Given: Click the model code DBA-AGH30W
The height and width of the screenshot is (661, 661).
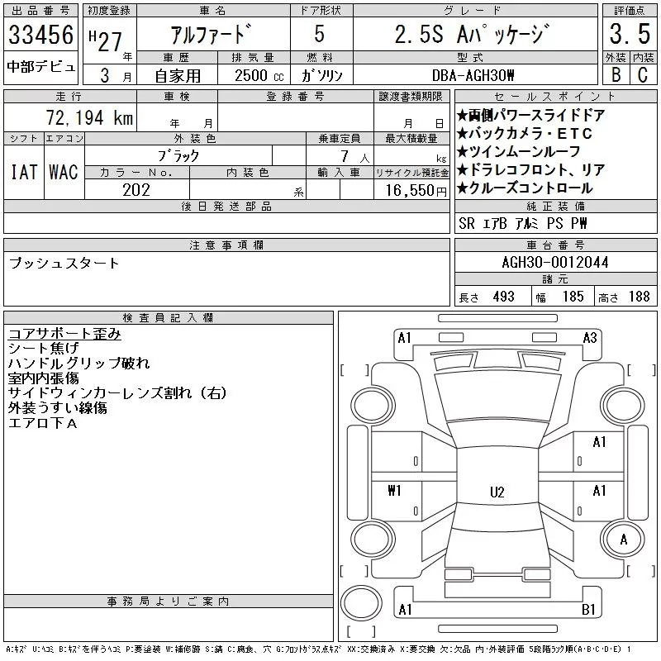Looking at the screenshot, I should [x=474, y=74].
